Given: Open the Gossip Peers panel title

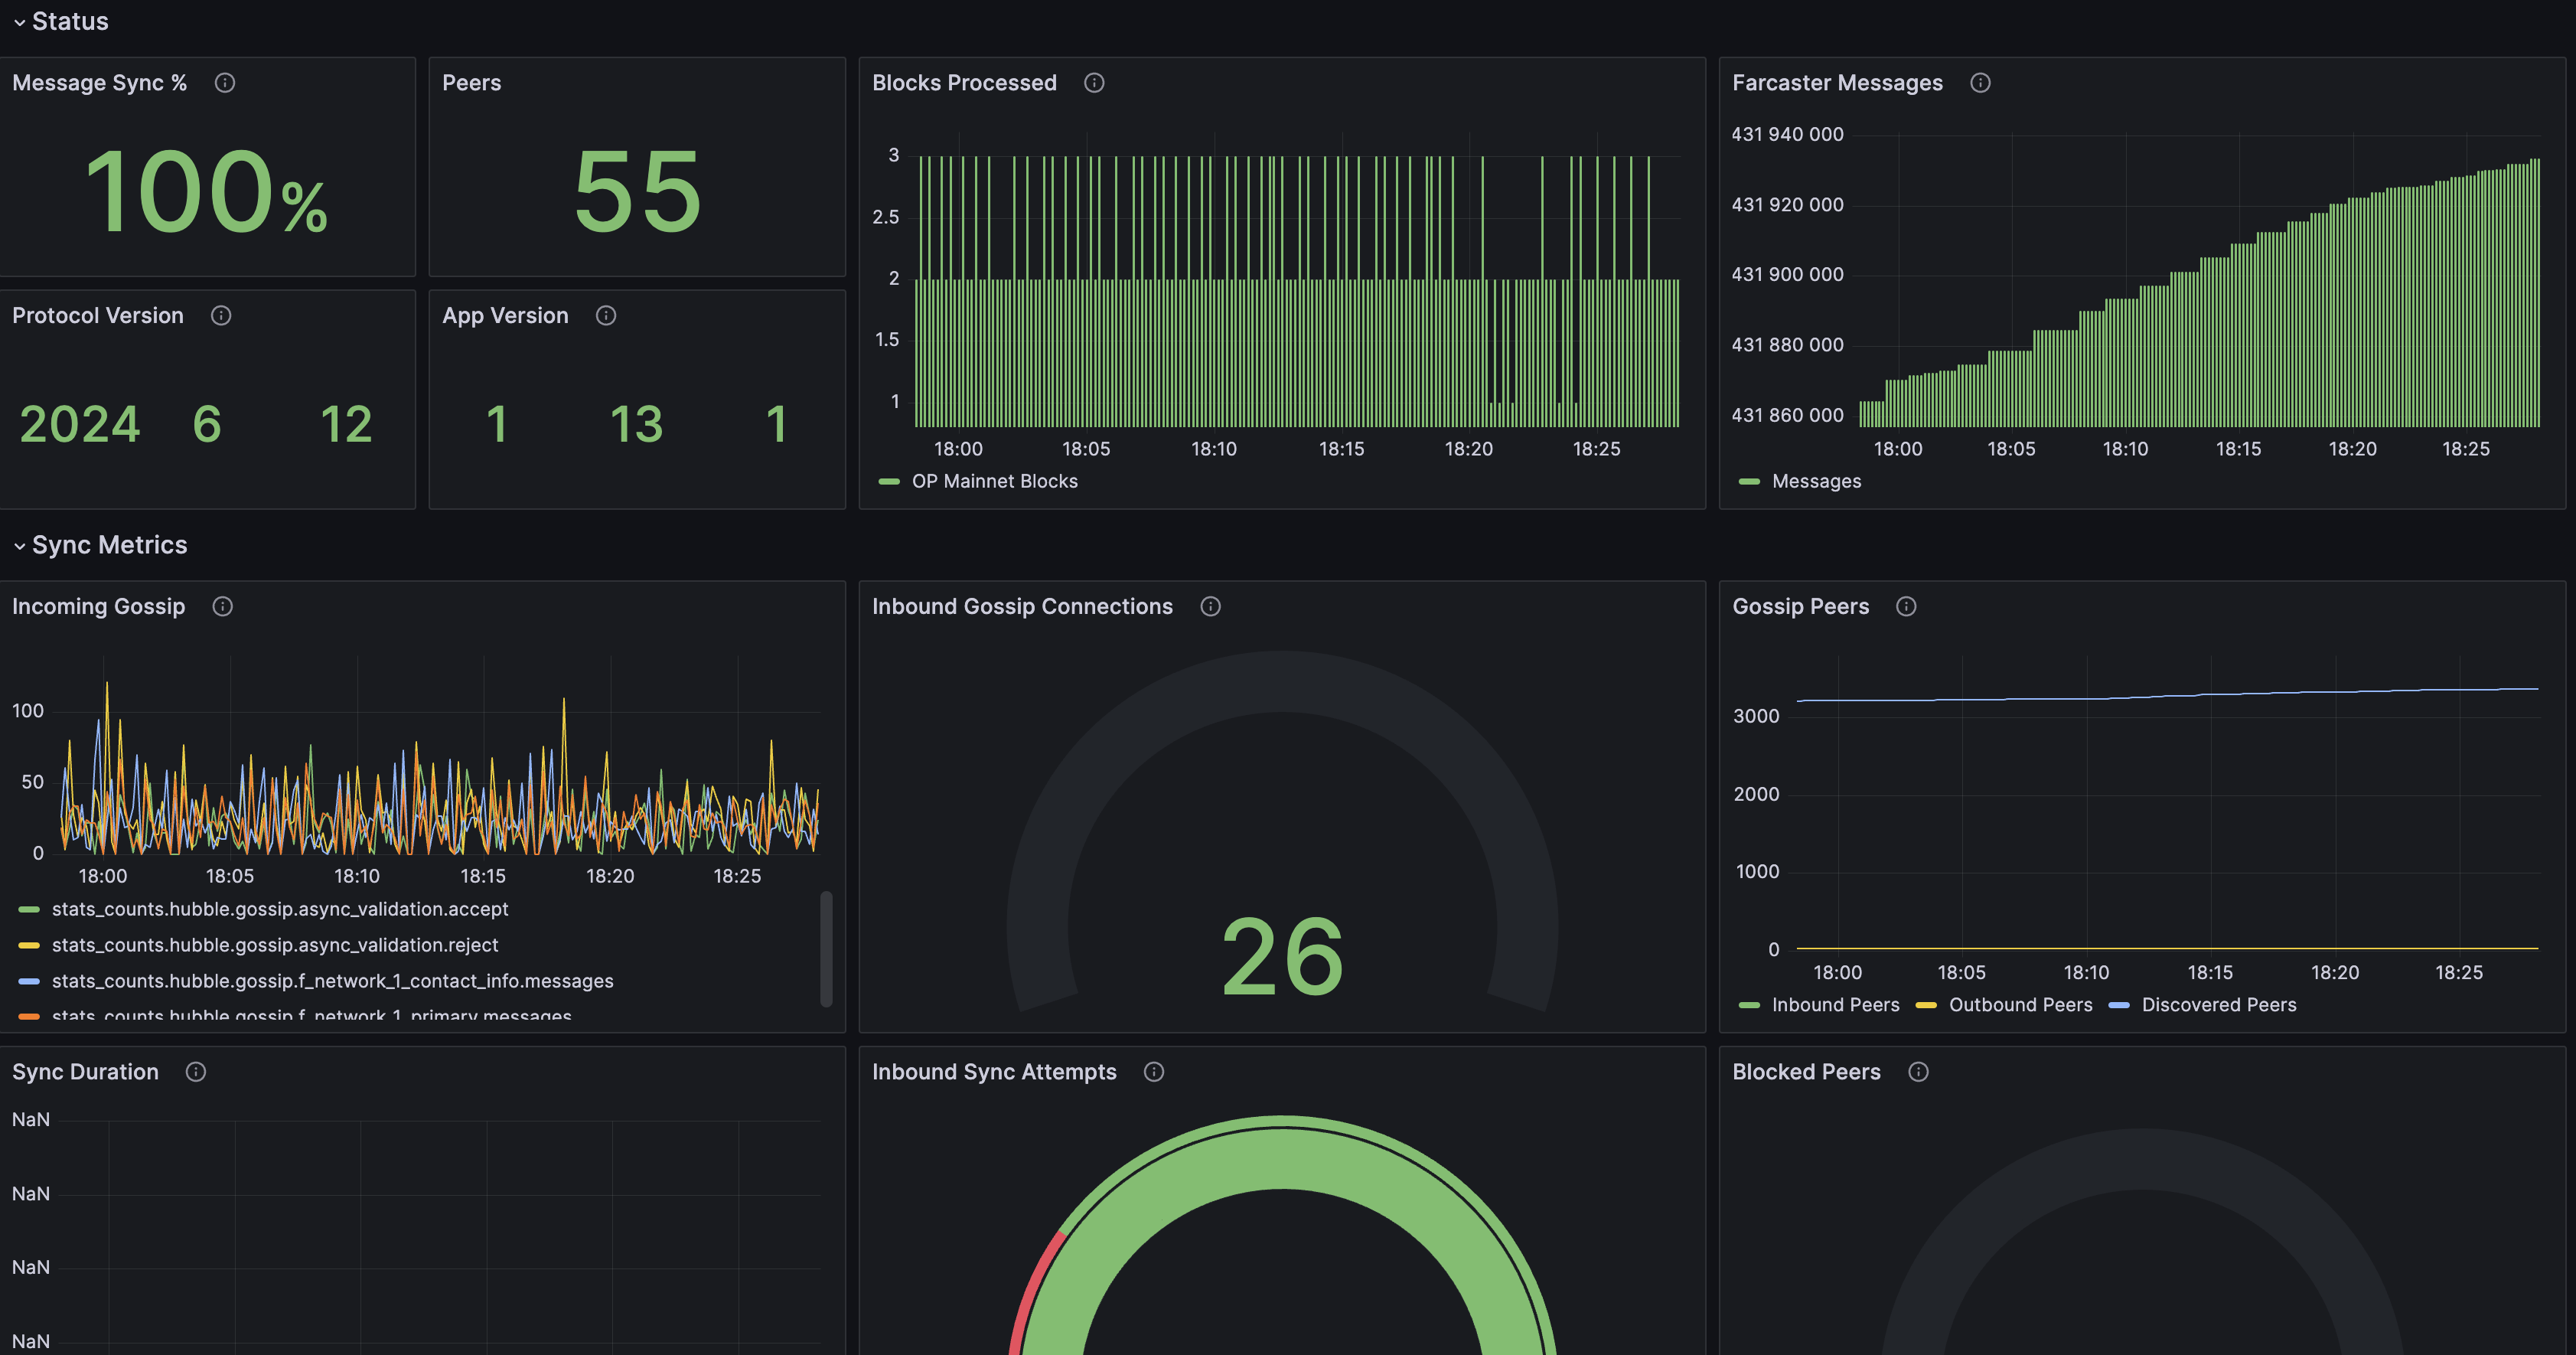Looking at the screenshot, I should pyautogui.click(x=1800, y=607).
